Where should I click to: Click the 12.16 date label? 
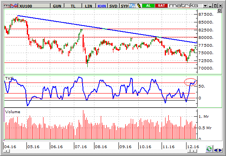coord(193,147)
